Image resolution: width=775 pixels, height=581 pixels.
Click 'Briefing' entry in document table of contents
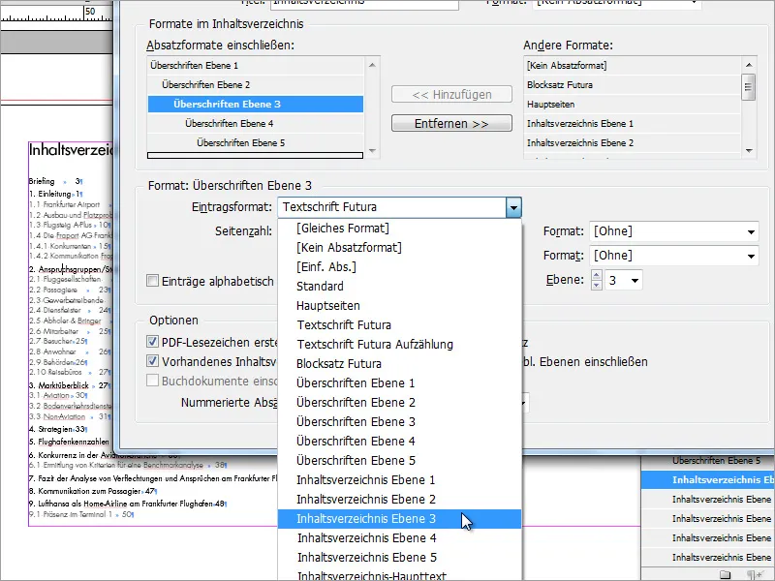click(42, 181)
